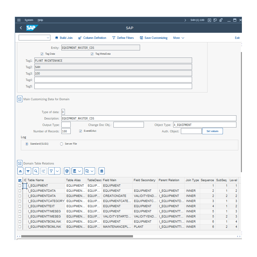Click the Set values button
Viewport: 257px width, 257px height.
click(x=212, y=131)
